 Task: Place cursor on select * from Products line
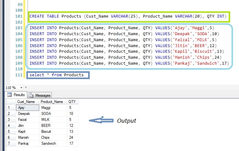pos(56,75)
